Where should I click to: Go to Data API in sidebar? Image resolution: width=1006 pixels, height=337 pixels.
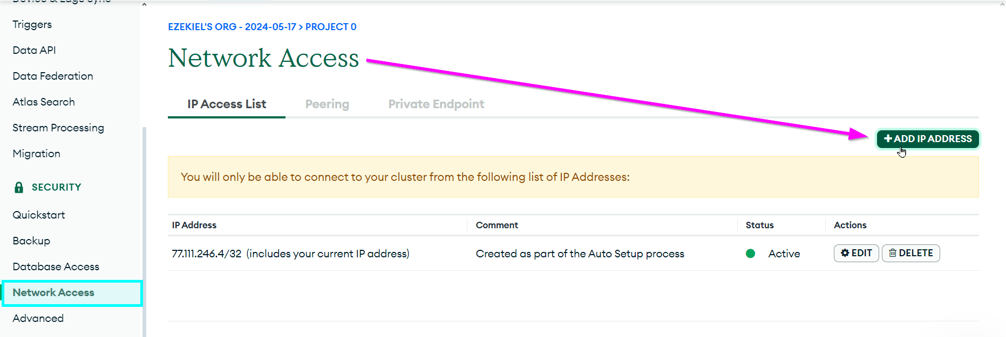34,50
